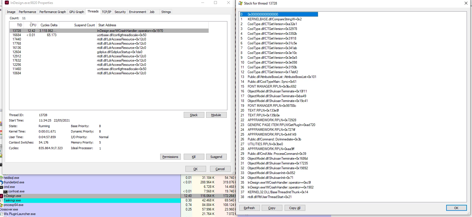This screenshot has height=217, width=472.
Task: Click InDesign icon in Properties title bar
Action: coord(7,3)
